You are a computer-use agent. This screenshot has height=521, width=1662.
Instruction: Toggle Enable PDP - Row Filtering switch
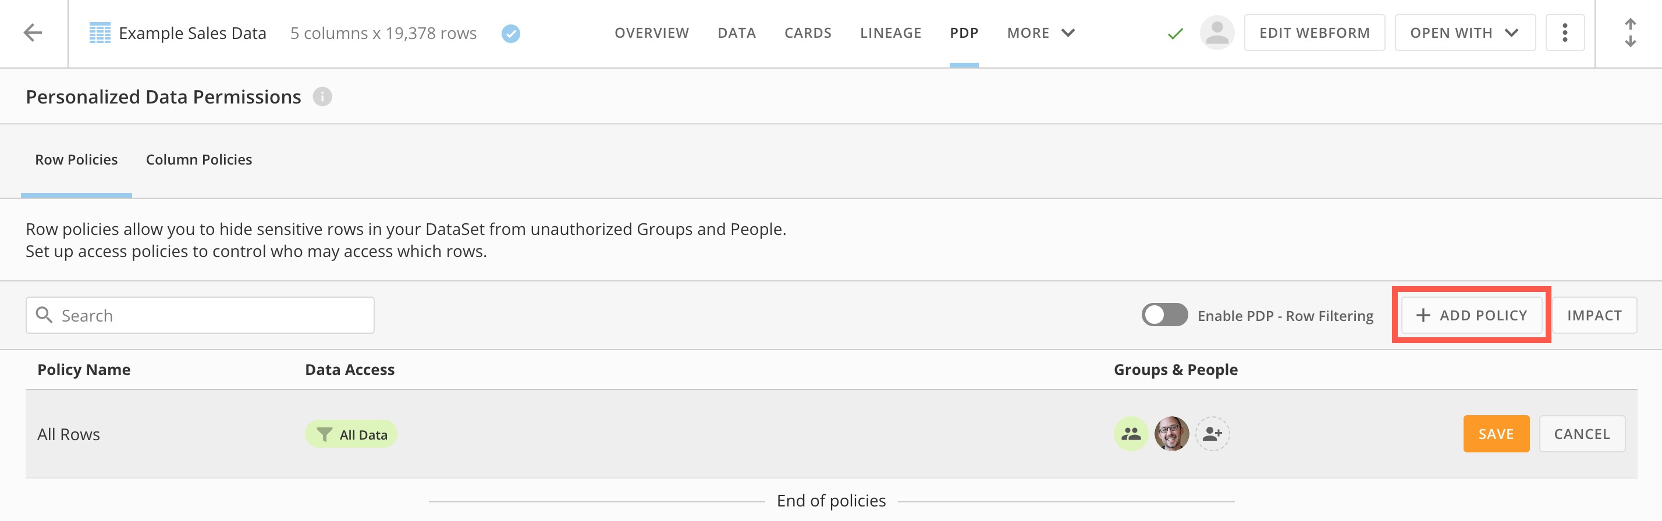point(1164,315)
